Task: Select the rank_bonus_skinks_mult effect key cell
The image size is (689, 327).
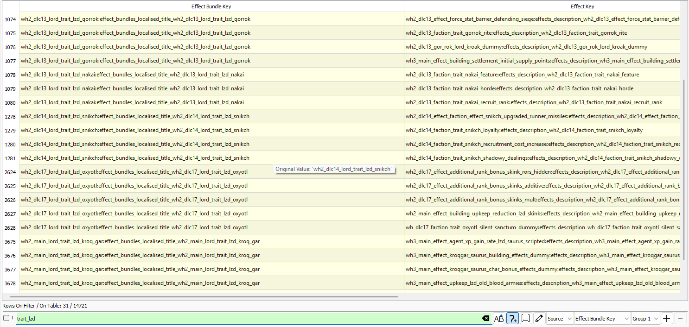Action: pos(542,200)
